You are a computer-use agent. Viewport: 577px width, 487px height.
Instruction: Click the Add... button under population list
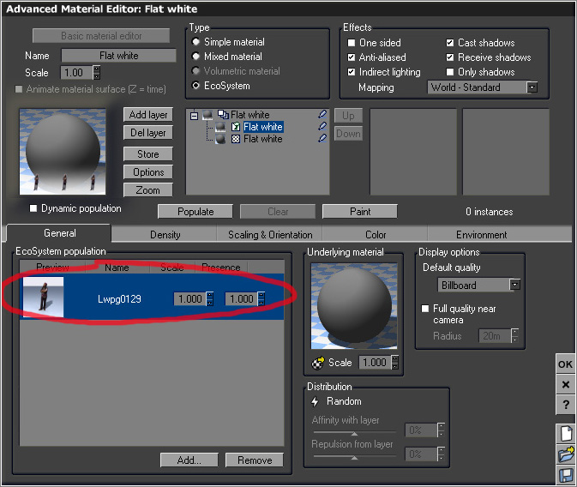click(x=189, y=460)
